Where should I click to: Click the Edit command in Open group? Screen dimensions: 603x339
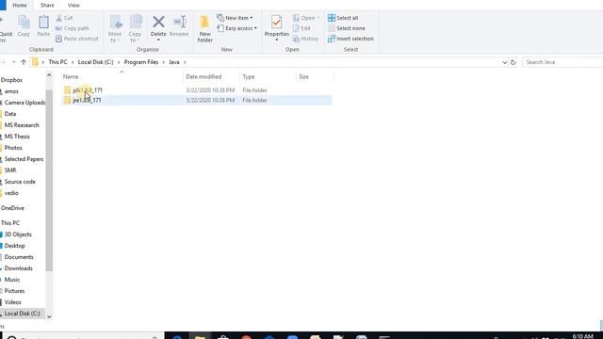301,28
